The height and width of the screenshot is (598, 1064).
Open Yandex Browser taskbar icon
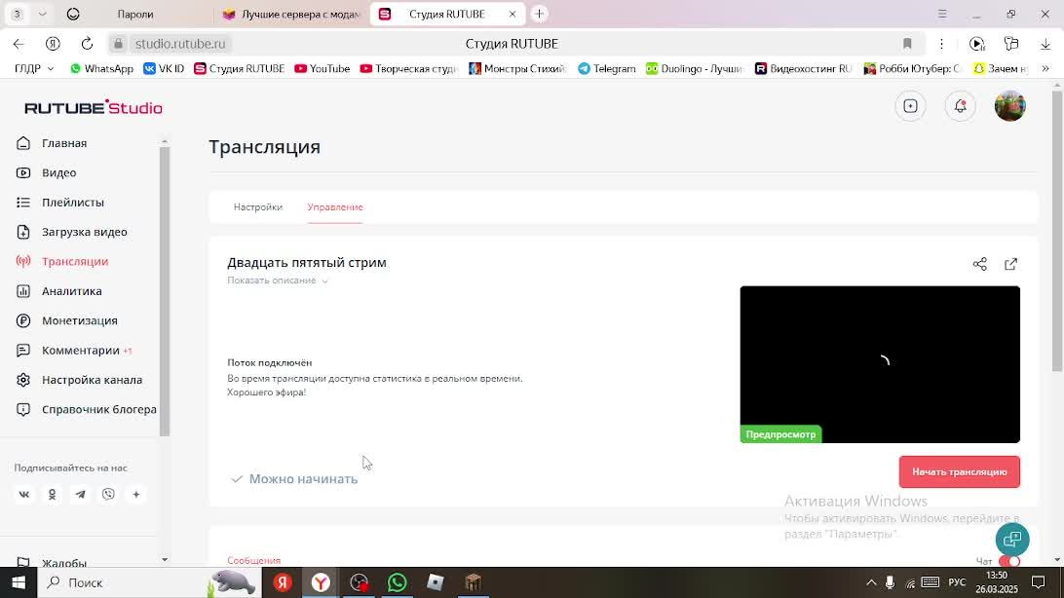coord(321,582)
